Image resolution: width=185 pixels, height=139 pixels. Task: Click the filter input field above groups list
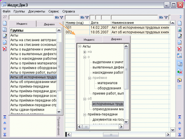[x=31, y=18]
